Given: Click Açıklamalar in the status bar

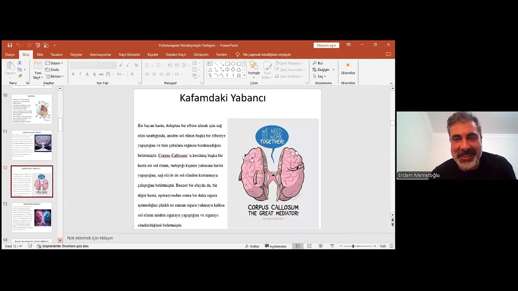Looking at the screenshot, I should point(276,246).
